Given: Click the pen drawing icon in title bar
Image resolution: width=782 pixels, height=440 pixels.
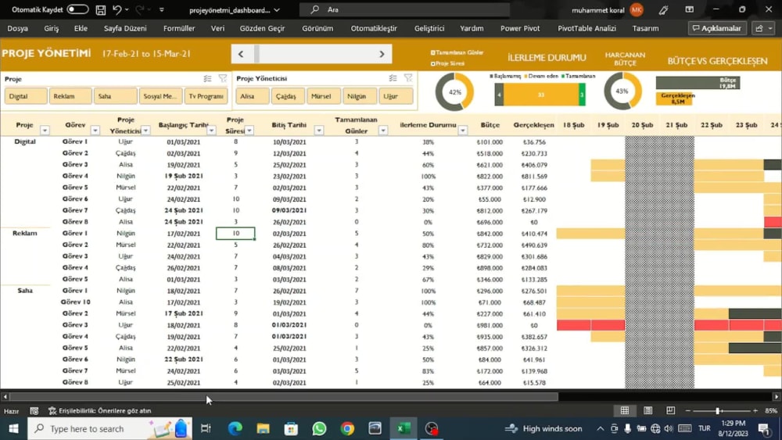Looking at the screenshot, I should 663,9.
